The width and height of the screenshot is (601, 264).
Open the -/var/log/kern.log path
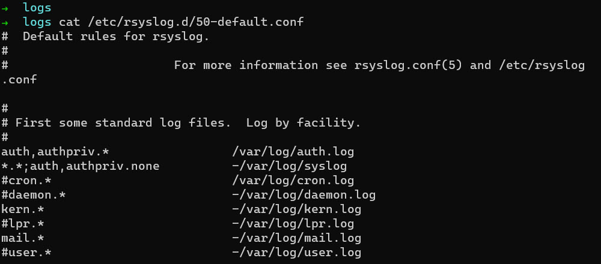(296, 209)
